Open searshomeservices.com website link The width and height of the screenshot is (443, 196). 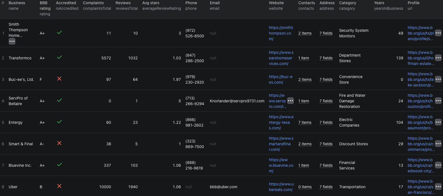pyautogui.click(x=281, y=58)
